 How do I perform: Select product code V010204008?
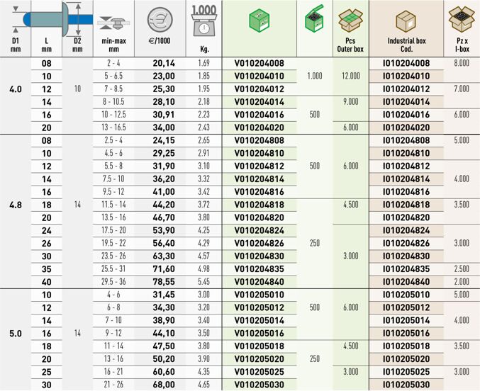(x=259, y=64)
